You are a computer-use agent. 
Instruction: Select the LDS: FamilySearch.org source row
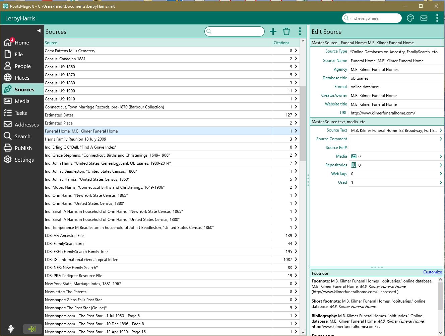158,243
